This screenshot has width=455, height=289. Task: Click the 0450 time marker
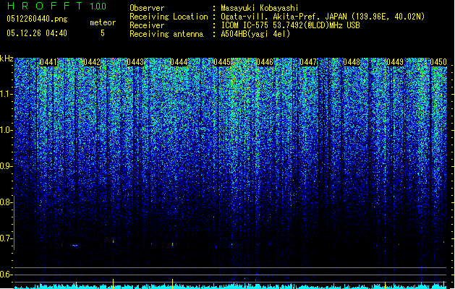[438, 62]
